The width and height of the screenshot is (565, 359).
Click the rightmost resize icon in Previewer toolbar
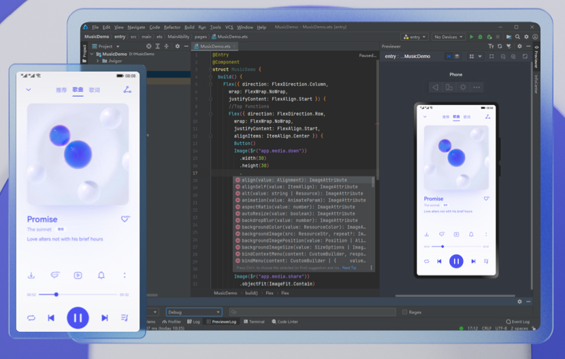click(525, 57)
